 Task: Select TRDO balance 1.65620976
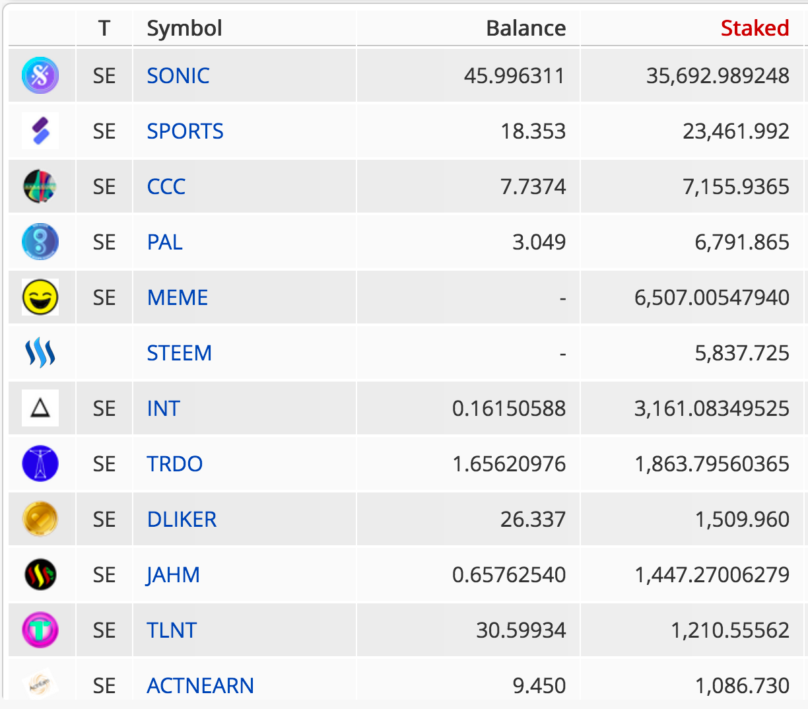point(508,464)
